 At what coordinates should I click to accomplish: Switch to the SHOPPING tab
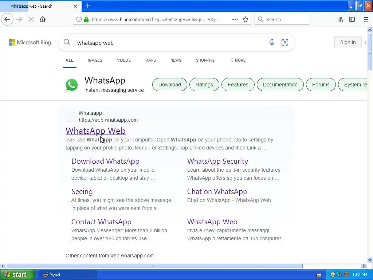(x=205, y=60)
